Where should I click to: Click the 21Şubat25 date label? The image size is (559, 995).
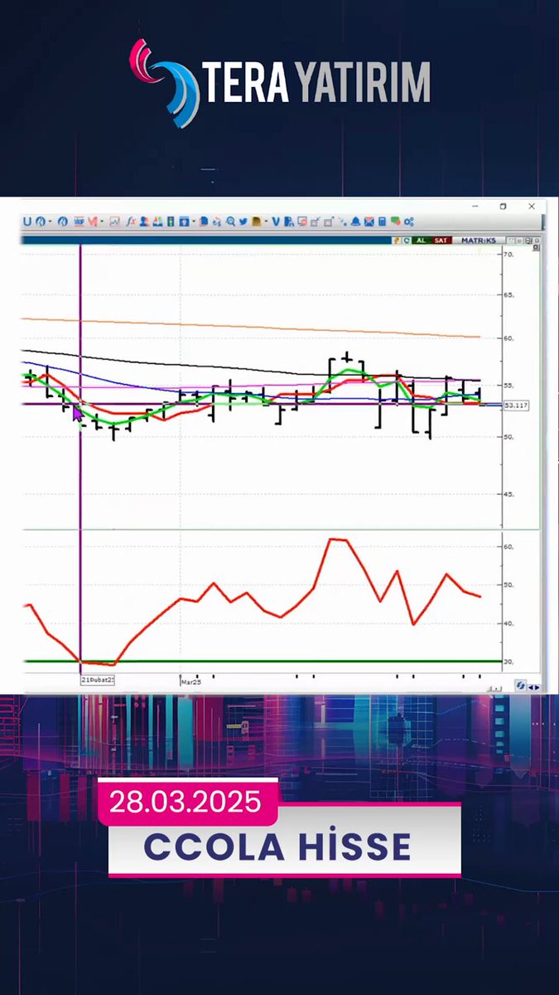coord(97,679)
